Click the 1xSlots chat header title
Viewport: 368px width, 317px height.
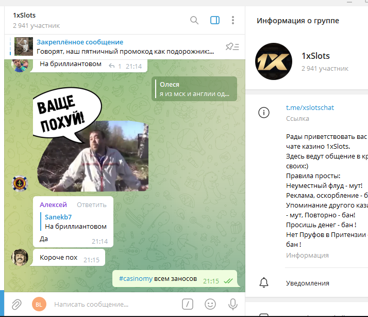point(24,15)
